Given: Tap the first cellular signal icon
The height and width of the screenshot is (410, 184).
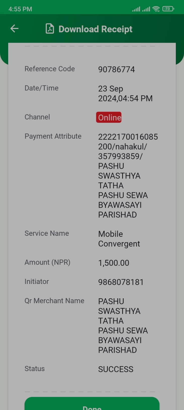Looking at the screenshot, I should pyautogui.click(x=136, y=9).
